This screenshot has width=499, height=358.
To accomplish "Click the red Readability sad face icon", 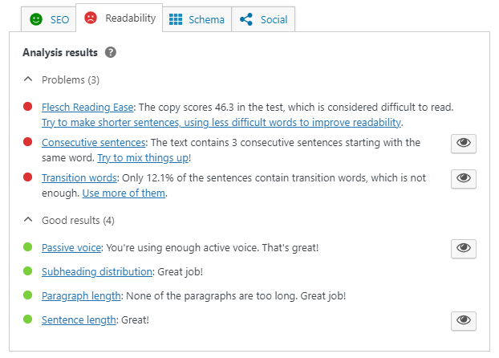I will pyautogui.click(x=91, y=18).
